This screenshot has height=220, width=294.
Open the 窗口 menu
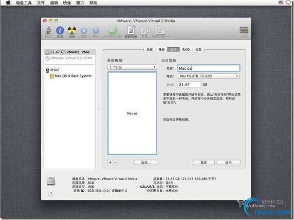click(80, 3)
